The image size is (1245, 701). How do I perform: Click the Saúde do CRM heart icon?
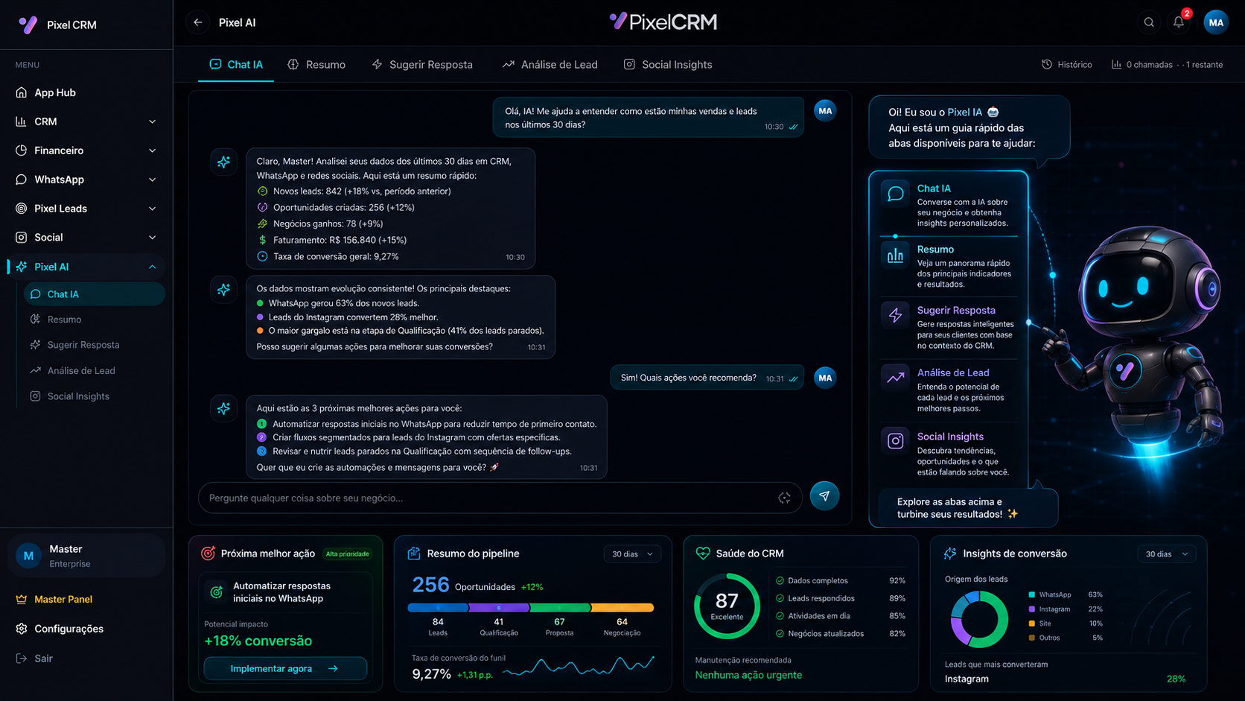click(702, 553)
